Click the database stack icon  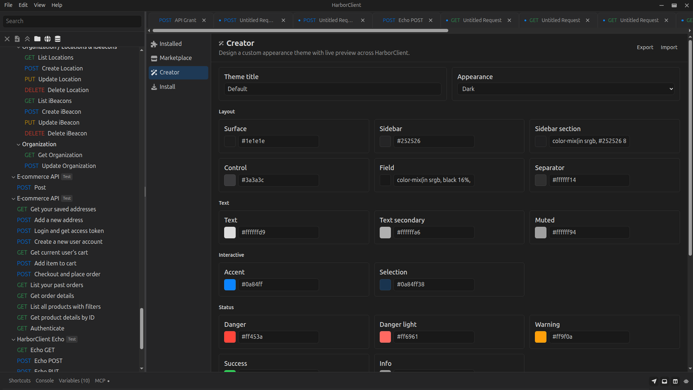(58, 39)
